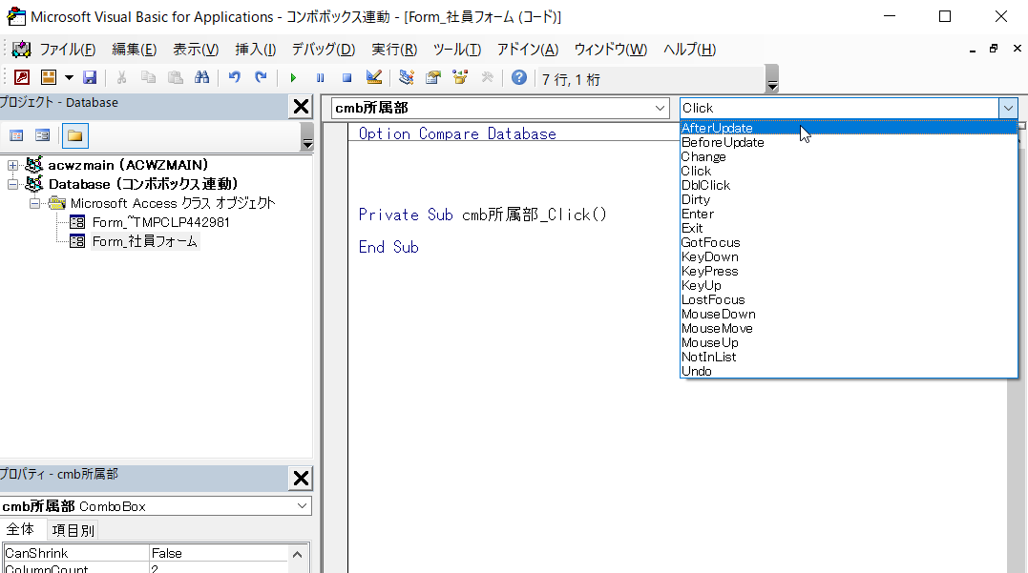Image resolution: width=1028 pixels, height=573 pixels.
Task: Collapse the Database (コンボボックス連動) project node
Action: (12, 184)
